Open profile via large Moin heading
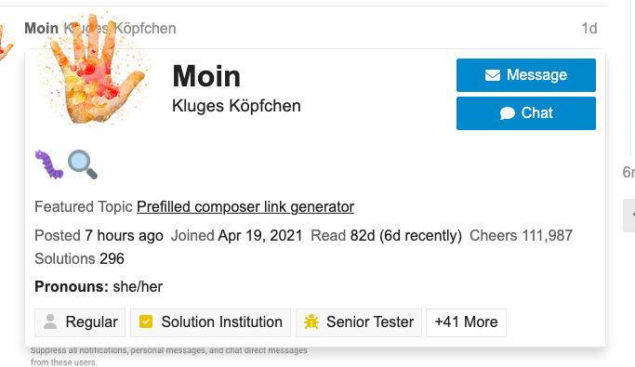This screenshot has height=367, width=635. pyautogui.click(x=206, y=76)
